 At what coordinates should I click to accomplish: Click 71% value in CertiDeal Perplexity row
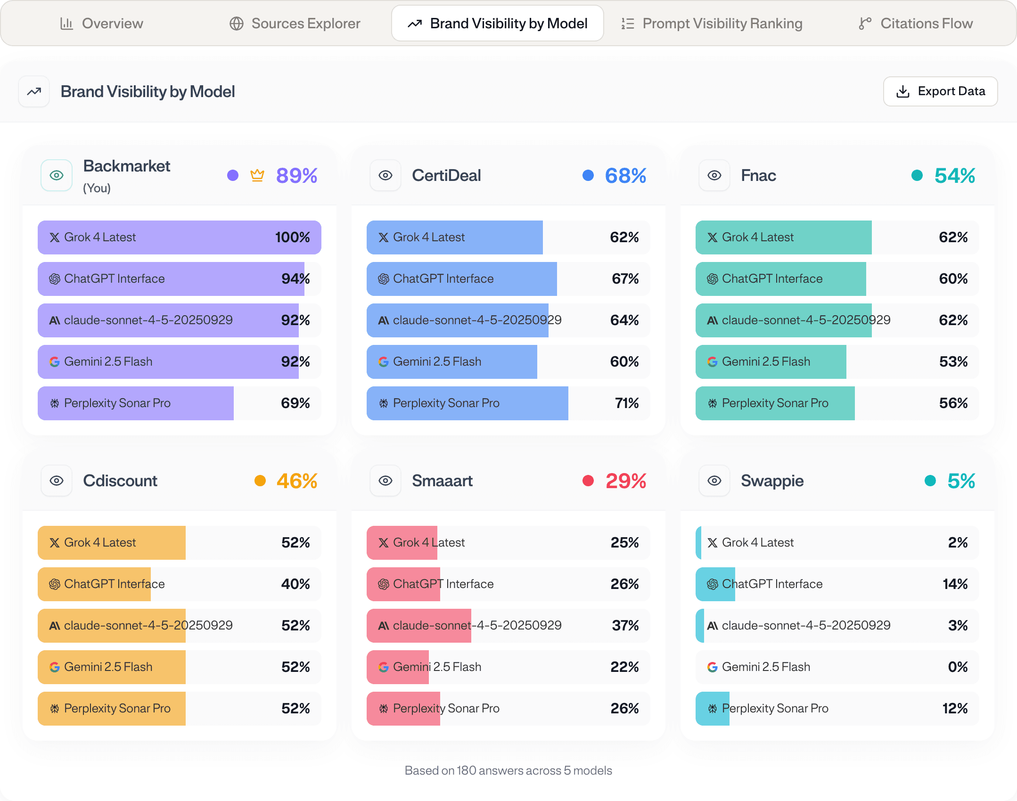click(x=627, y=403)
